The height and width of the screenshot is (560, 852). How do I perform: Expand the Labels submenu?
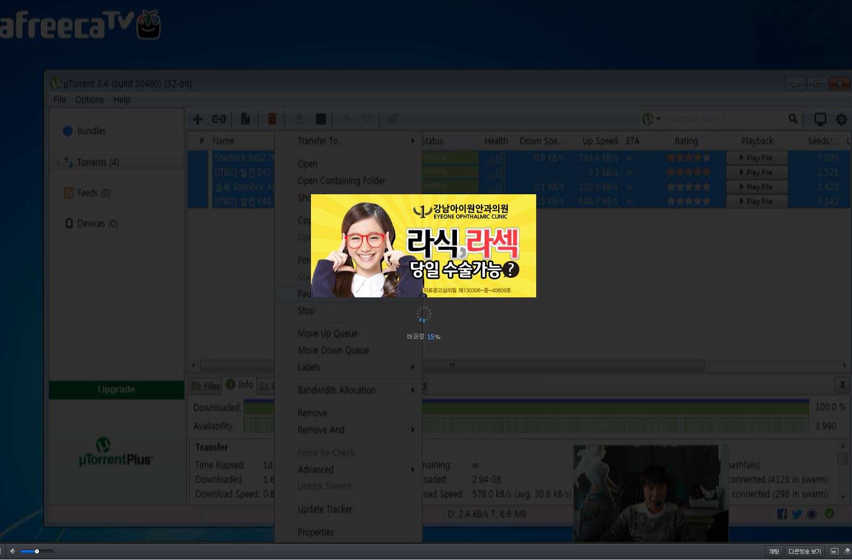point(348,367)
